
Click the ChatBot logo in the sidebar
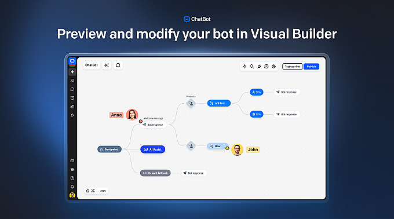point(72,61)
